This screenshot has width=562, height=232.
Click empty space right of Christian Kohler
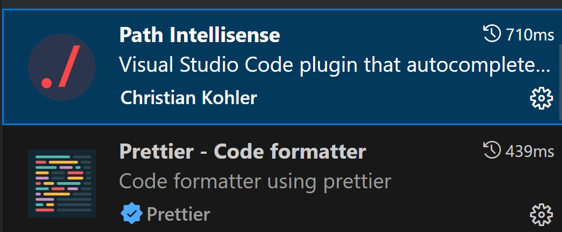coord(391,97)
